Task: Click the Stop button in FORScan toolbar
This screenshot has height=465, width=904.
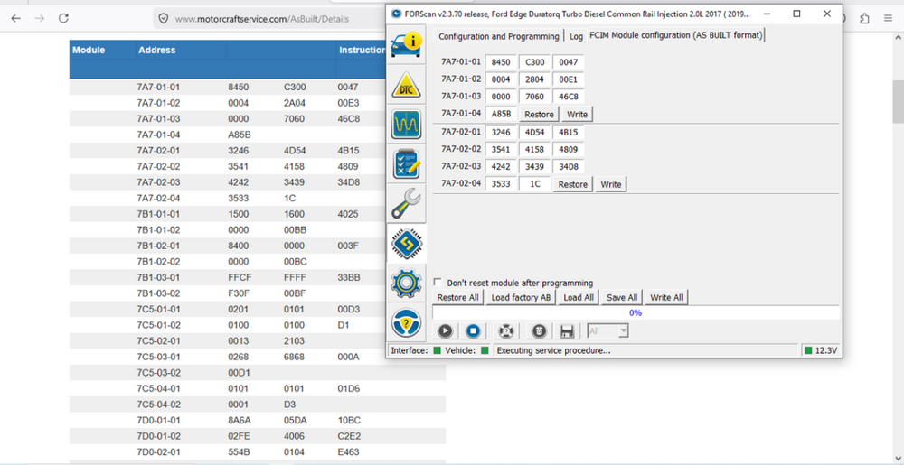Action: (473, 330)
